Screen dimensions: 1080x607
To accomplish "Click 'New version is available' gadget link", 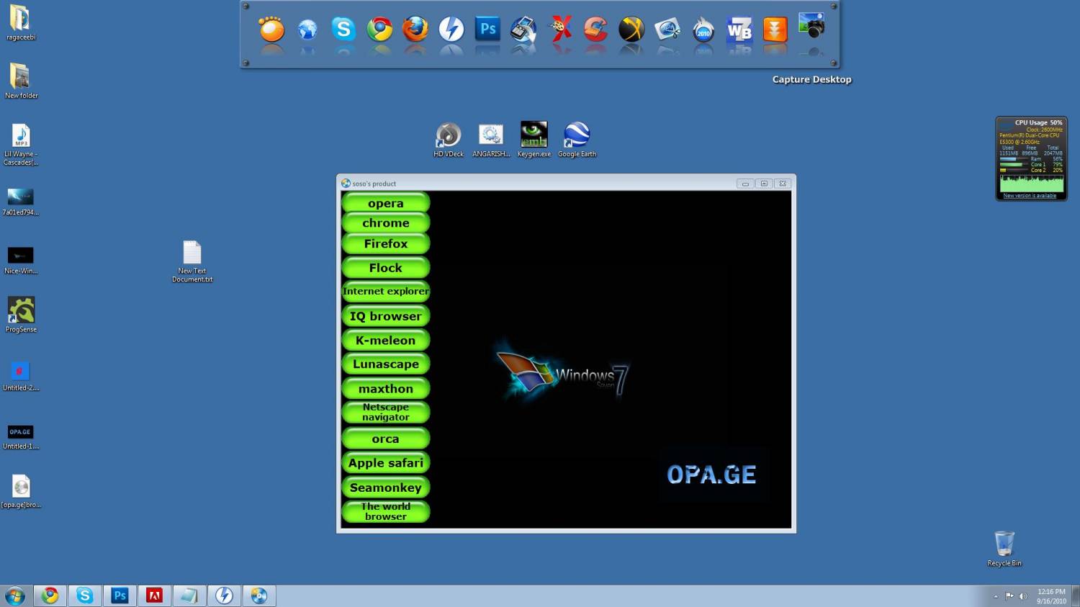I will pyautogui.click(x=1030, y=196).
